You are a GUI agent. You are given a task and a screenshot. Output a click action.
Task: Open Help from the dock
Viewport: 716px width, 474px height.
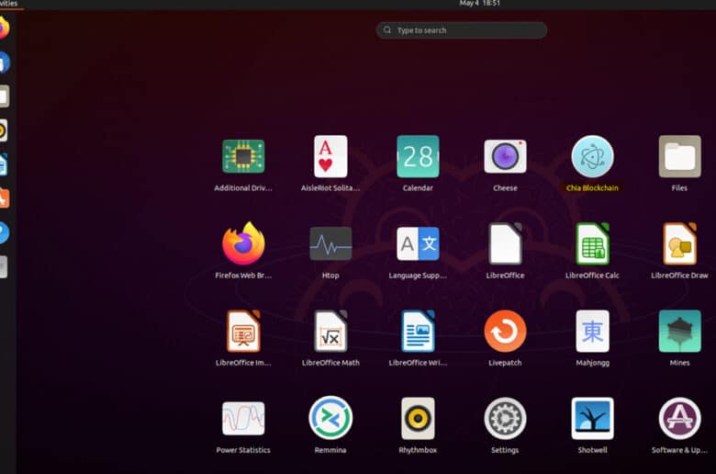click(4, 232)
